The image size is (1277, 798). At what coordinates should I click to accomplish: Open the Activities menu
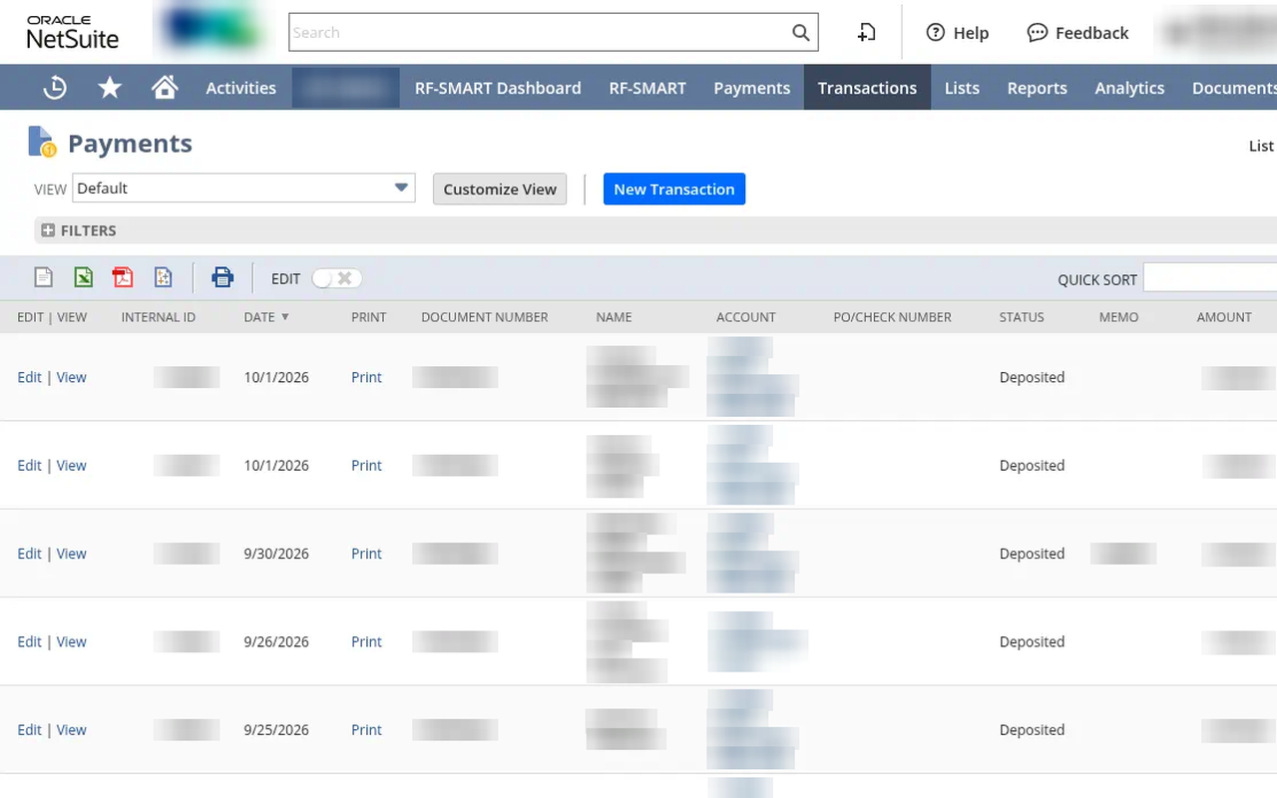(x=240, y=88)
